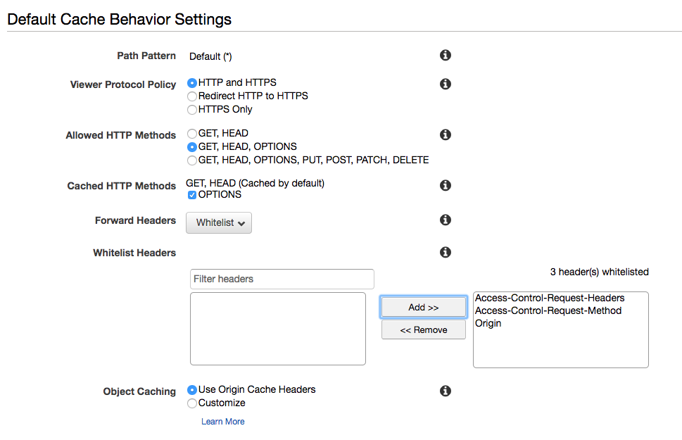
Task: Click the Filter headers input field
Action: click(282, 279)
